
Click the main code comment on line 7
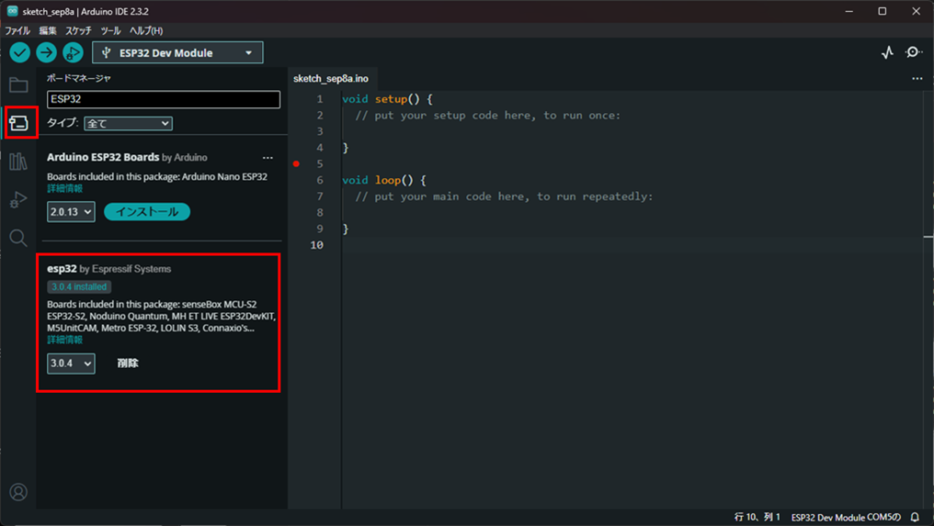point(504,196)
